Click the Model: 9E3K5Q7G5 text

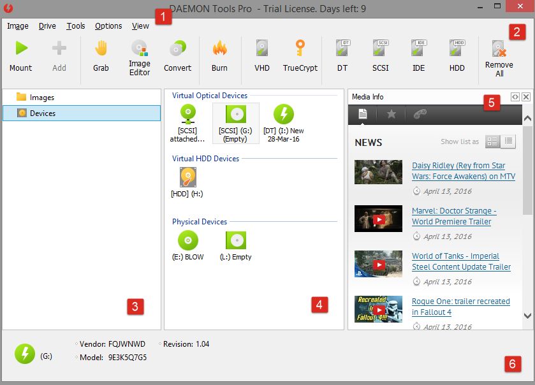pyautogui.click(x=113, y=358)
